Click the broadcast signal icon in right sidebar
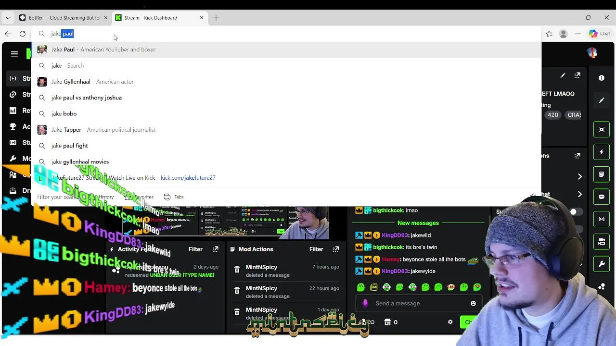This screenshot has width=616, height=346. (x=602, y=219)
